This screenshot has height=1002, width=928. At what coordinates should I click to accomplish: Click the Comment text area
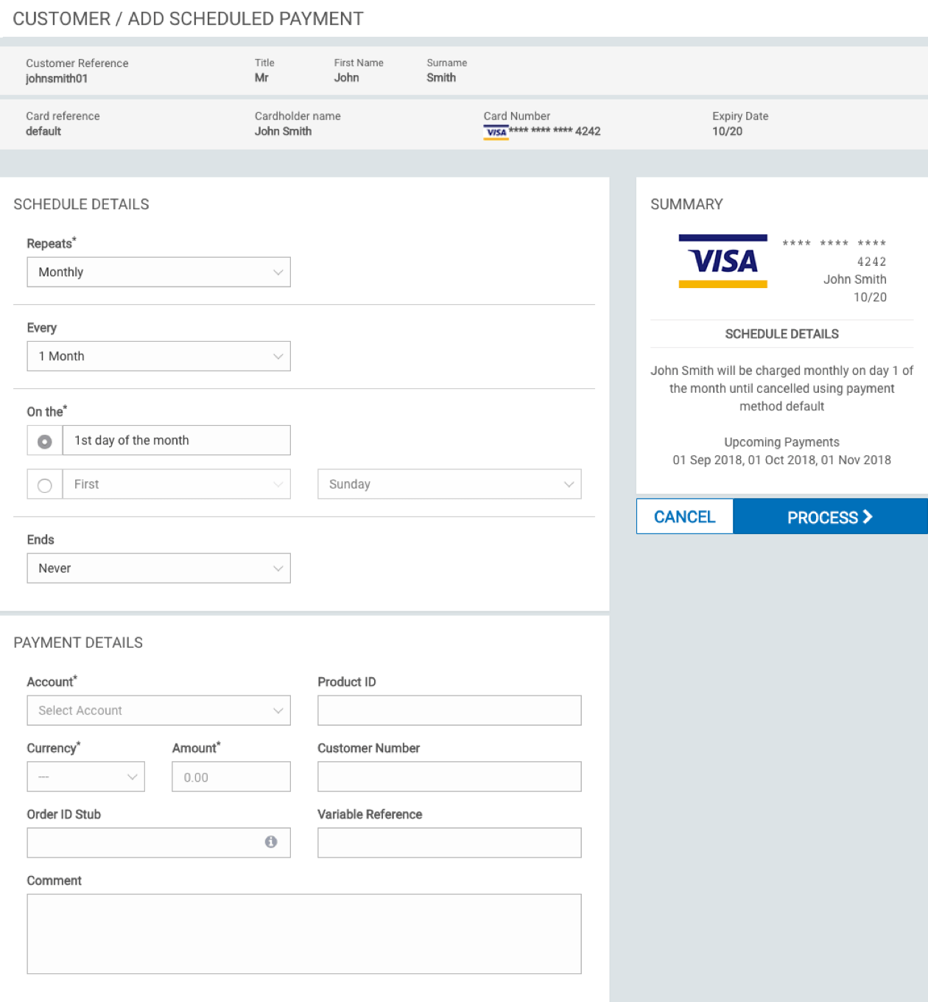tap(304, 934)
